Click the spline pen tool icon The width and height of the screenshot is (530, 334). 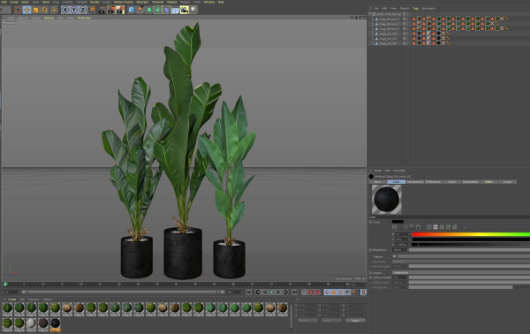[140, 10]
